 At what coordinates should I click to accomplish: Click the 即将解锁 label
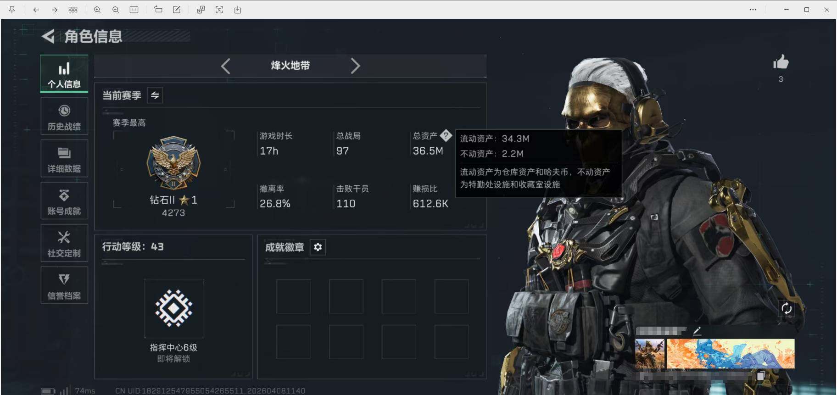tap(173, 359)
